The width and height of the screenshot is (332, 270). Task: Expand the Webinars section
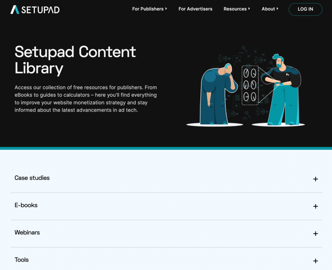click(x=27, y=232)
